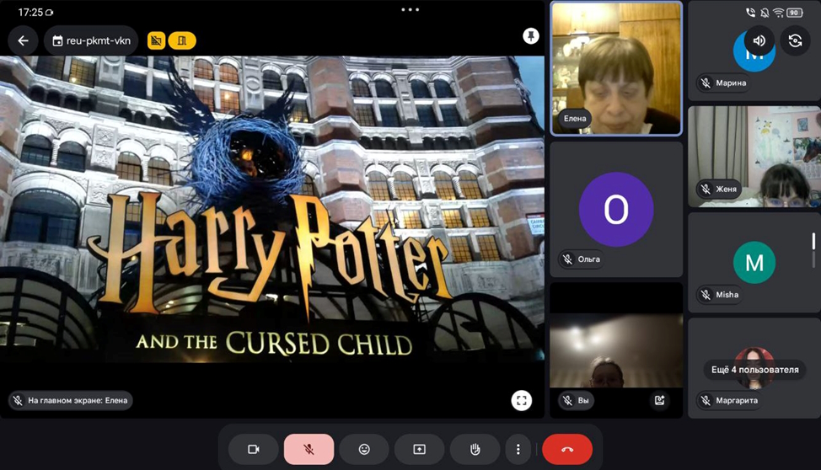Viewport: 821px width, 470px height.
Task: Go back using the arrow button
Action: [23, 40]
